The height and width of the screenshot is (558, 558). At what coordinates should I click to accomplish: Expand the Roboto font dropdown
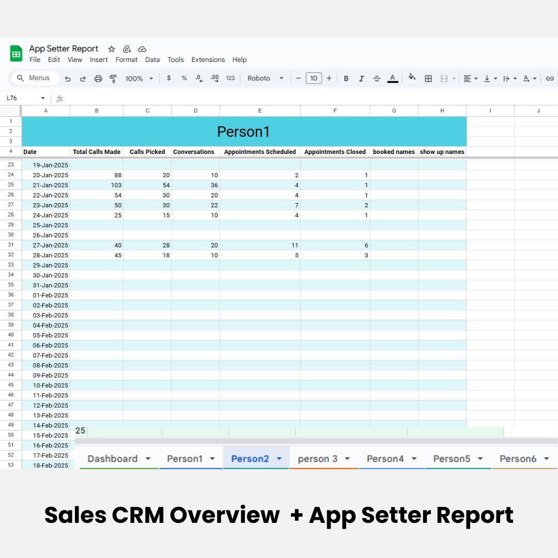click(x=266, y=79)
